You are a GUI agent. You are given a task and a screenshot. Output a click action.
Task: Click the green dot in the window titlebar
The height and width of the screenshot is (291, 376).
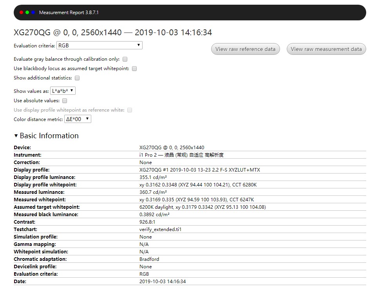click(27, 12)
